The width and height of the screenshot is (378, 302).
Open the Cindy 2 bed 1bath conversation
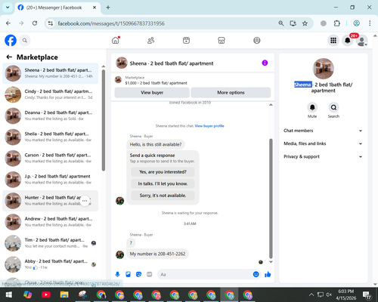51,94
